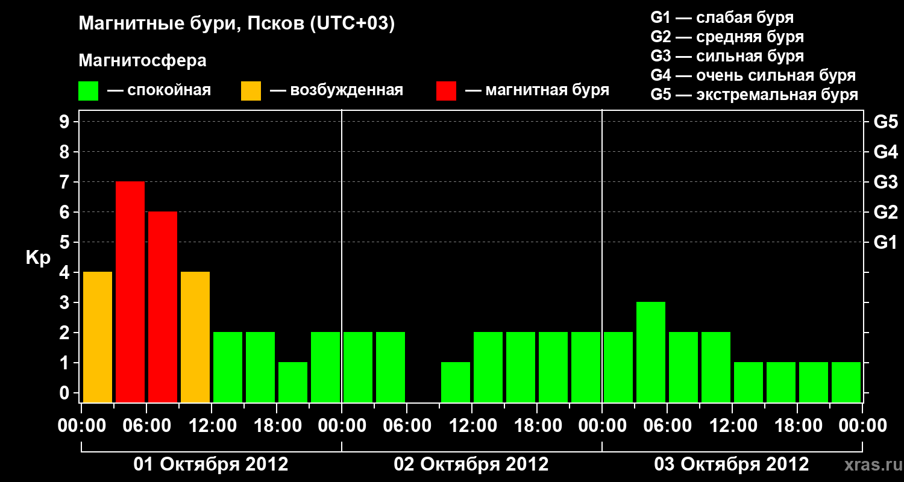Click the '0' tick on the Kp axis

pos(66,393)
